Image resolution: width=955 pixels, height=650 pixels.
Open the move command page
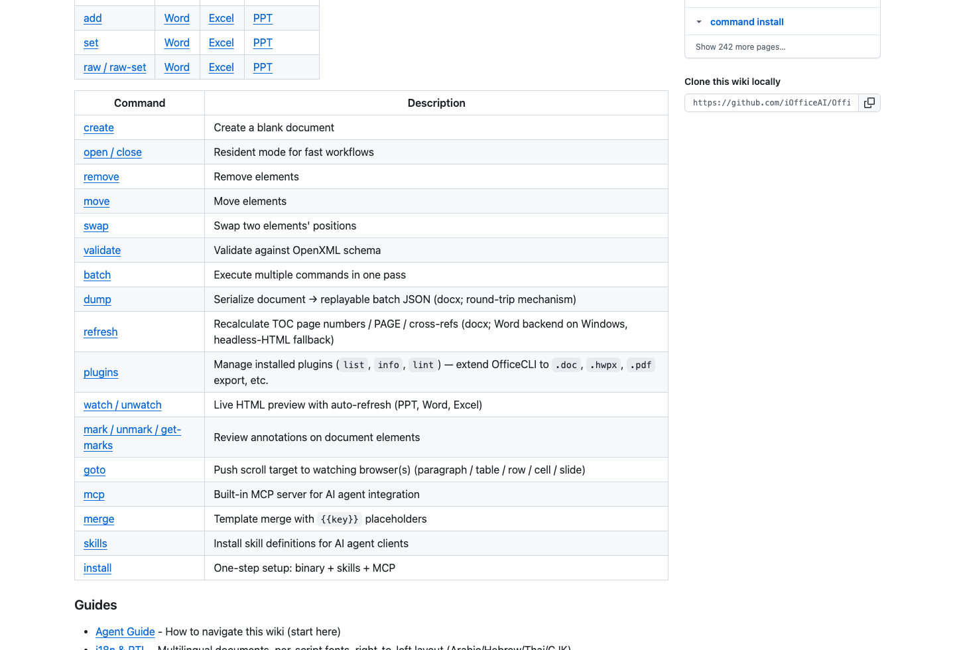click(97, 202)
